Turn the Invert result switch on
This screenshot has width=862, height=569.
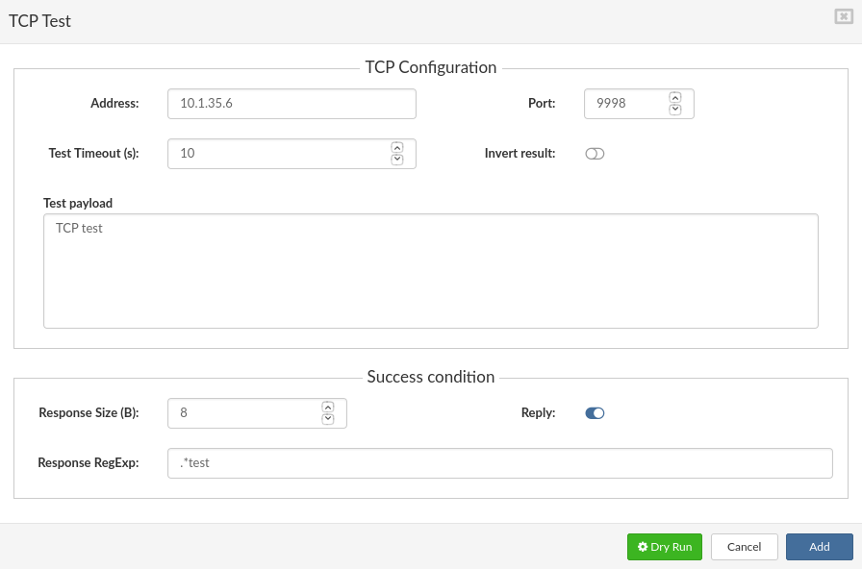(x=595, y=153)
